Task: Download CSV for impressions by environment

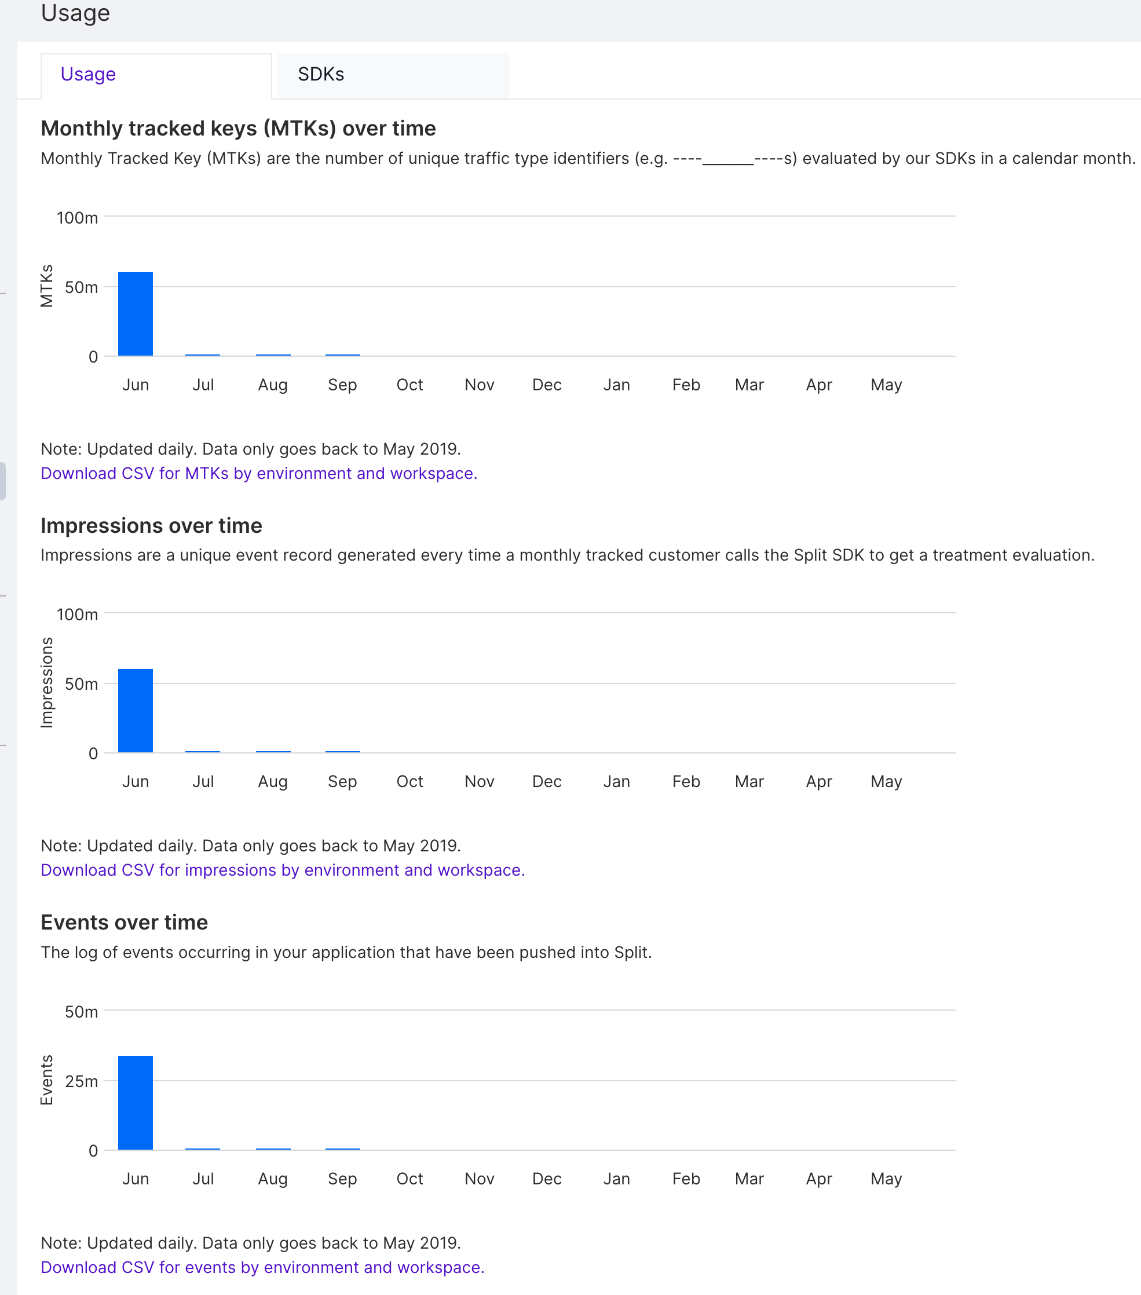Action: (283, 870)
